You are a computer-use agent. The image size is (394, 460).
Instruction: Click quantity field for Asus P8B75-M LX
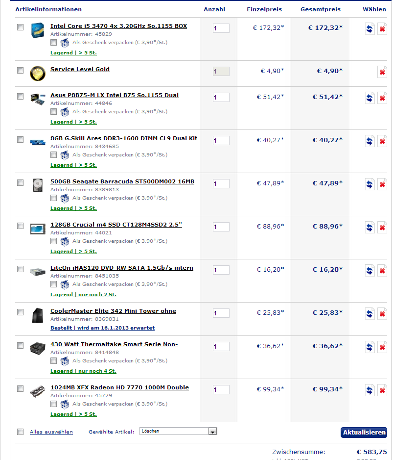coord(221,98)
